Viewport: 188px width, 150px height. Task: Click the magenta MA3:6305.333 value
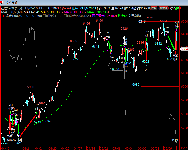[74, 12]
